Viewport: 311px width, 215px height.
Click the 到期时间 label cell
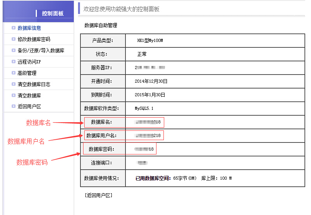tap(103, 95)
